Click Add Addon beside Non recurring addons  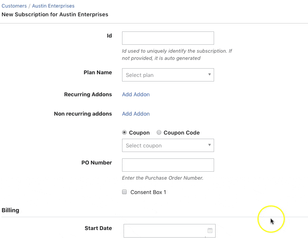click(136, 114)
